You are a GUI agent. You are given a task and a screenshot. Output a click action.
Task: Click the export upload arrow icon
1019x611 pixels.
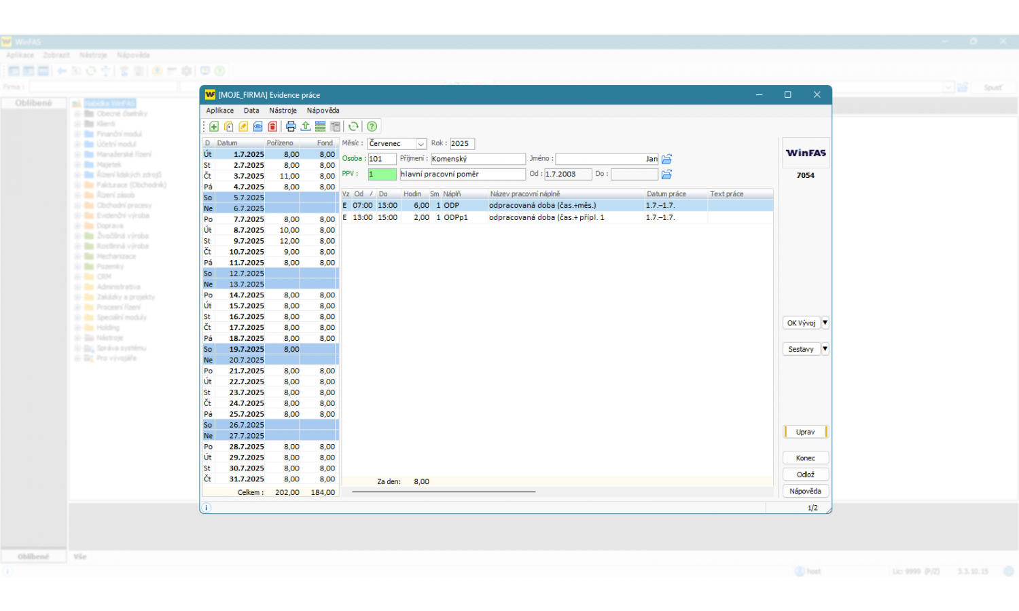[306, 126]
